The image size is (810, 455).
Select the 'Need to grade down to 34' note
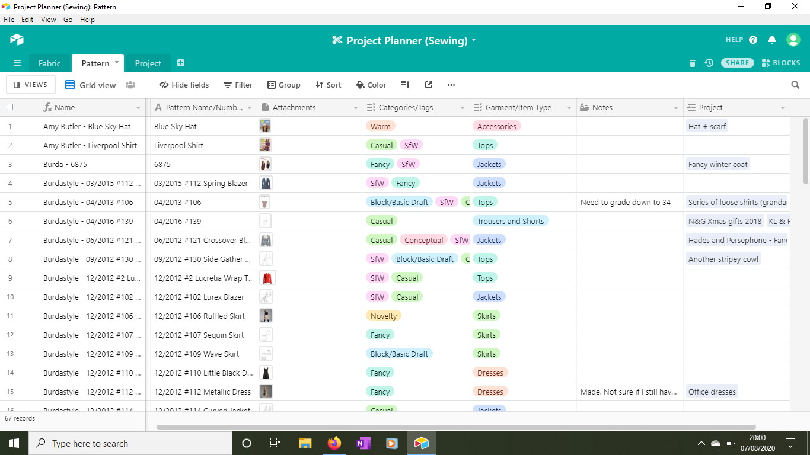pyautogui.click(x=626, y=202)
